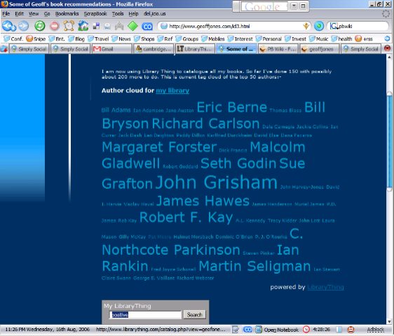Click the grey letter A toolbar icon
This screenshot has height=336, width=394.
(x=120, y=26)
